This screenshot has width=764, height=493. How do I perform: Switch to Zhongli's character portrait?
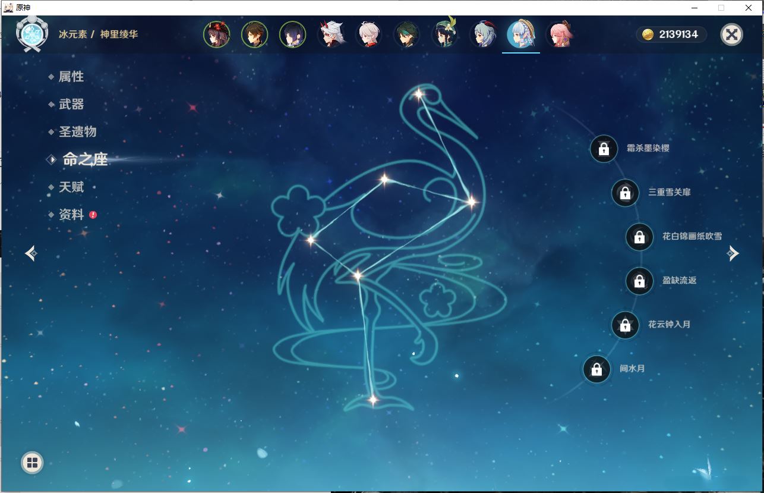tap(255, 35)
